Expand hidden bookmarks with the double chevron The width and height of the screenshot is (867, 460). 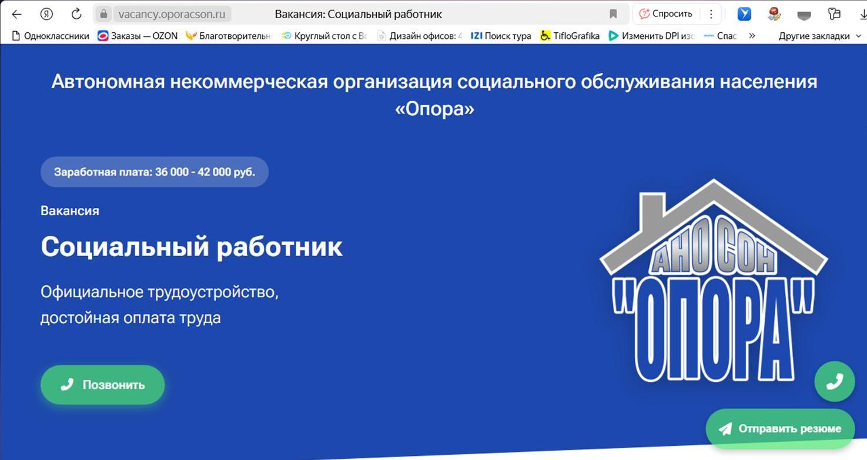coord(752,36)
